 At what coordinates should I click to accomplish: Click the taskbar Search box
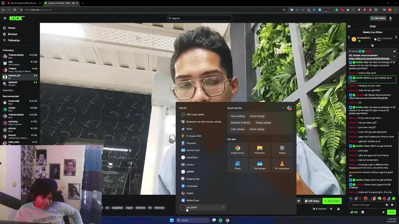click(193, 220)
